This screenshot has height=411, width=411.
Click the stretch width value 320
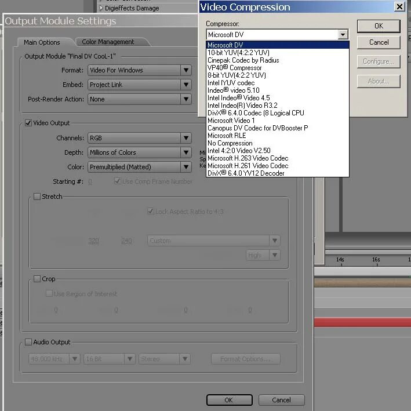point(93,241)
